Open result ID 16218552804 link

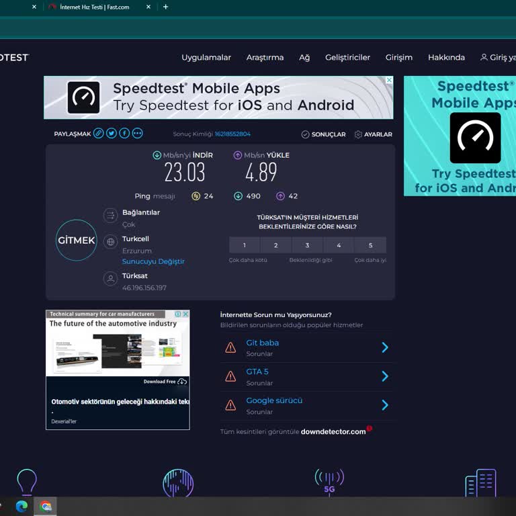click(232, 134)
